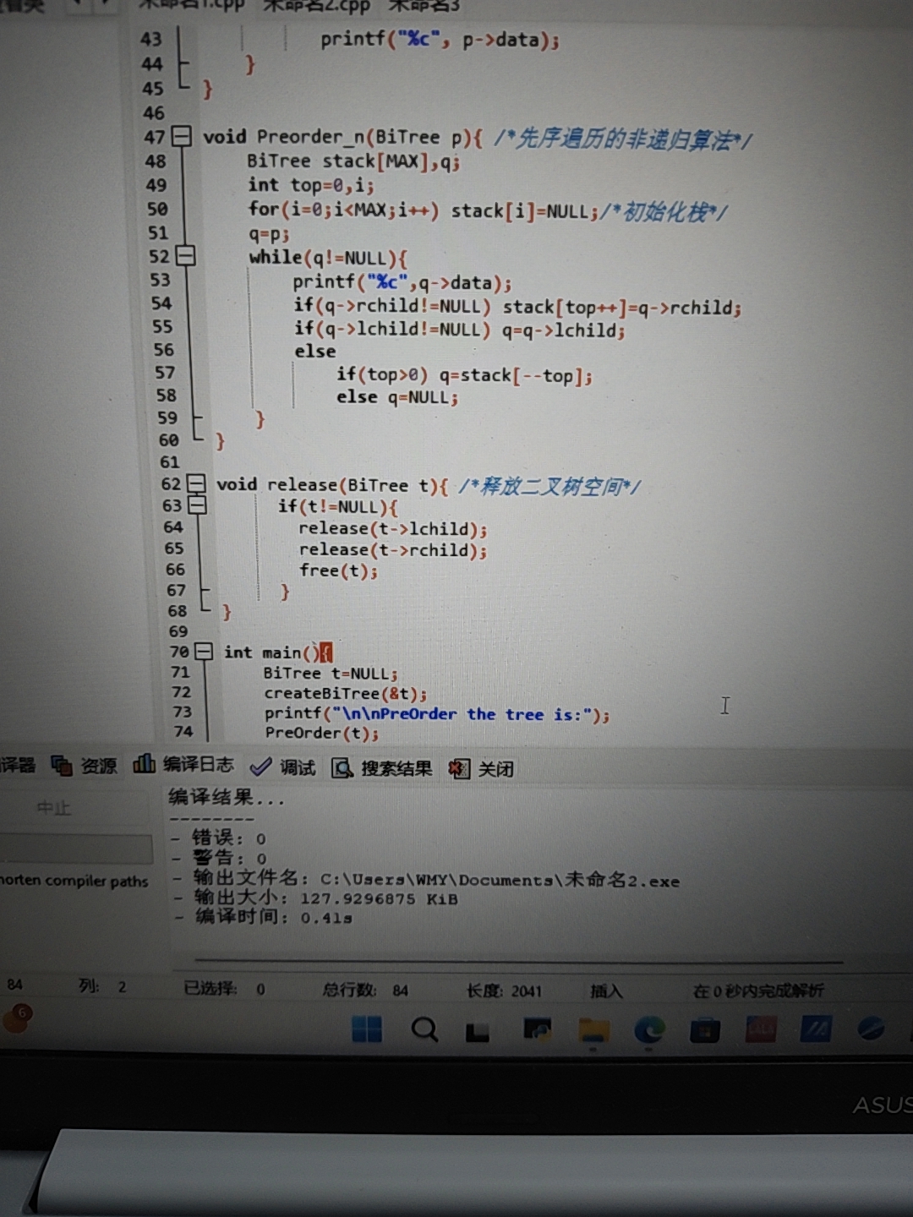
Task: Open the Windows Start menu
Action: [367, 1029]
